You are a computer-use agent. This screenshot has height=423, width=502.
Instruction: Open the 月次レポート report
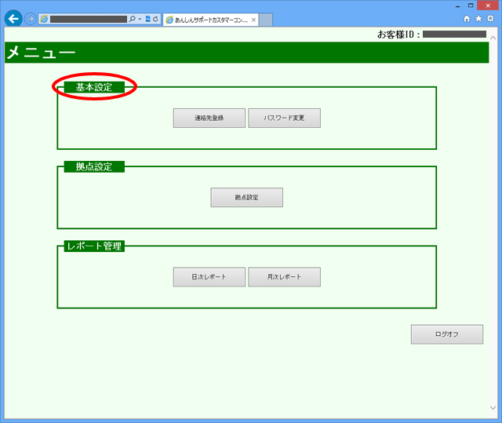pos(284,277)
